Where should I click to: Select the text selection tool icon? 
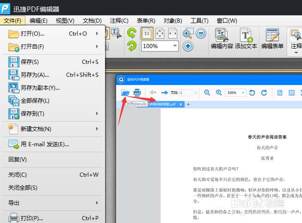(x=117, y=33)
